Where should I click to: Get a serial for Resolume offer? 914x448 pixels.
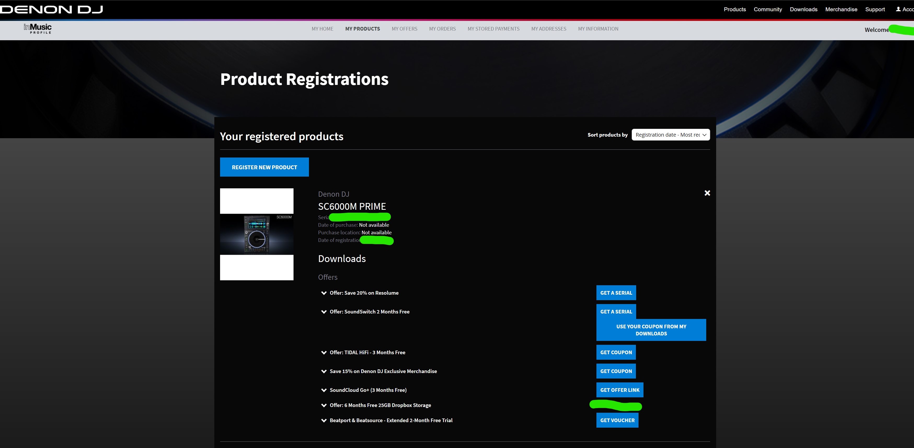coord(616,293)
